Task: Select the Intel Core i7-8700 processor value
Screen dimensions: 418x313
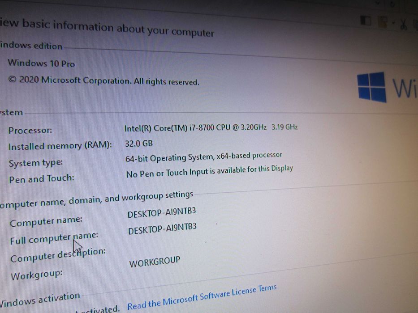Action: (211, 128)
